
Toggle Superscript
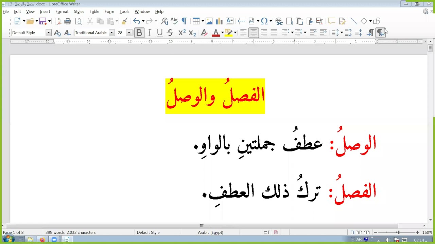pyautogui.click(x=182, y=33)
